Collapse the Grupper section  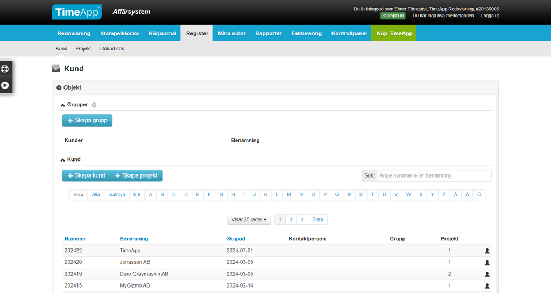tap(63, 105)
